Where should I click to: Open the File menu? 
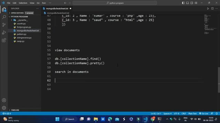(x=9, y=3)
